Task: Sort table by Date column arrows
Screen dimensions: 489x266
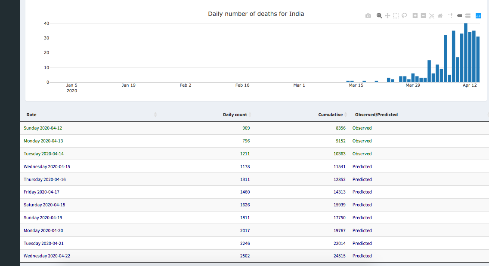Action: click(x=155, y=115)
